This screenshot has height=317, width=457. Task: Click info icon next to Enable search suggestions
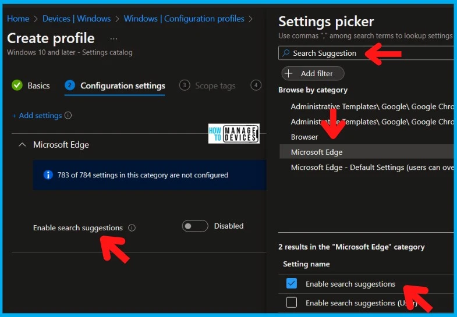(x=132, y=228)
